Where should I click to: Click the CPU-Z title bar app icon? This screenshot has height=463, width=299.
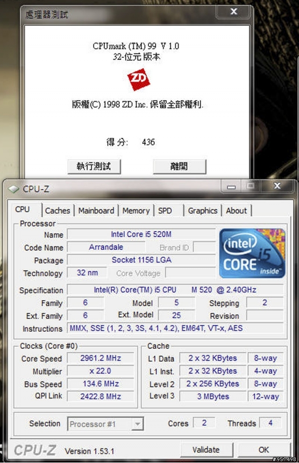(13, 189)
